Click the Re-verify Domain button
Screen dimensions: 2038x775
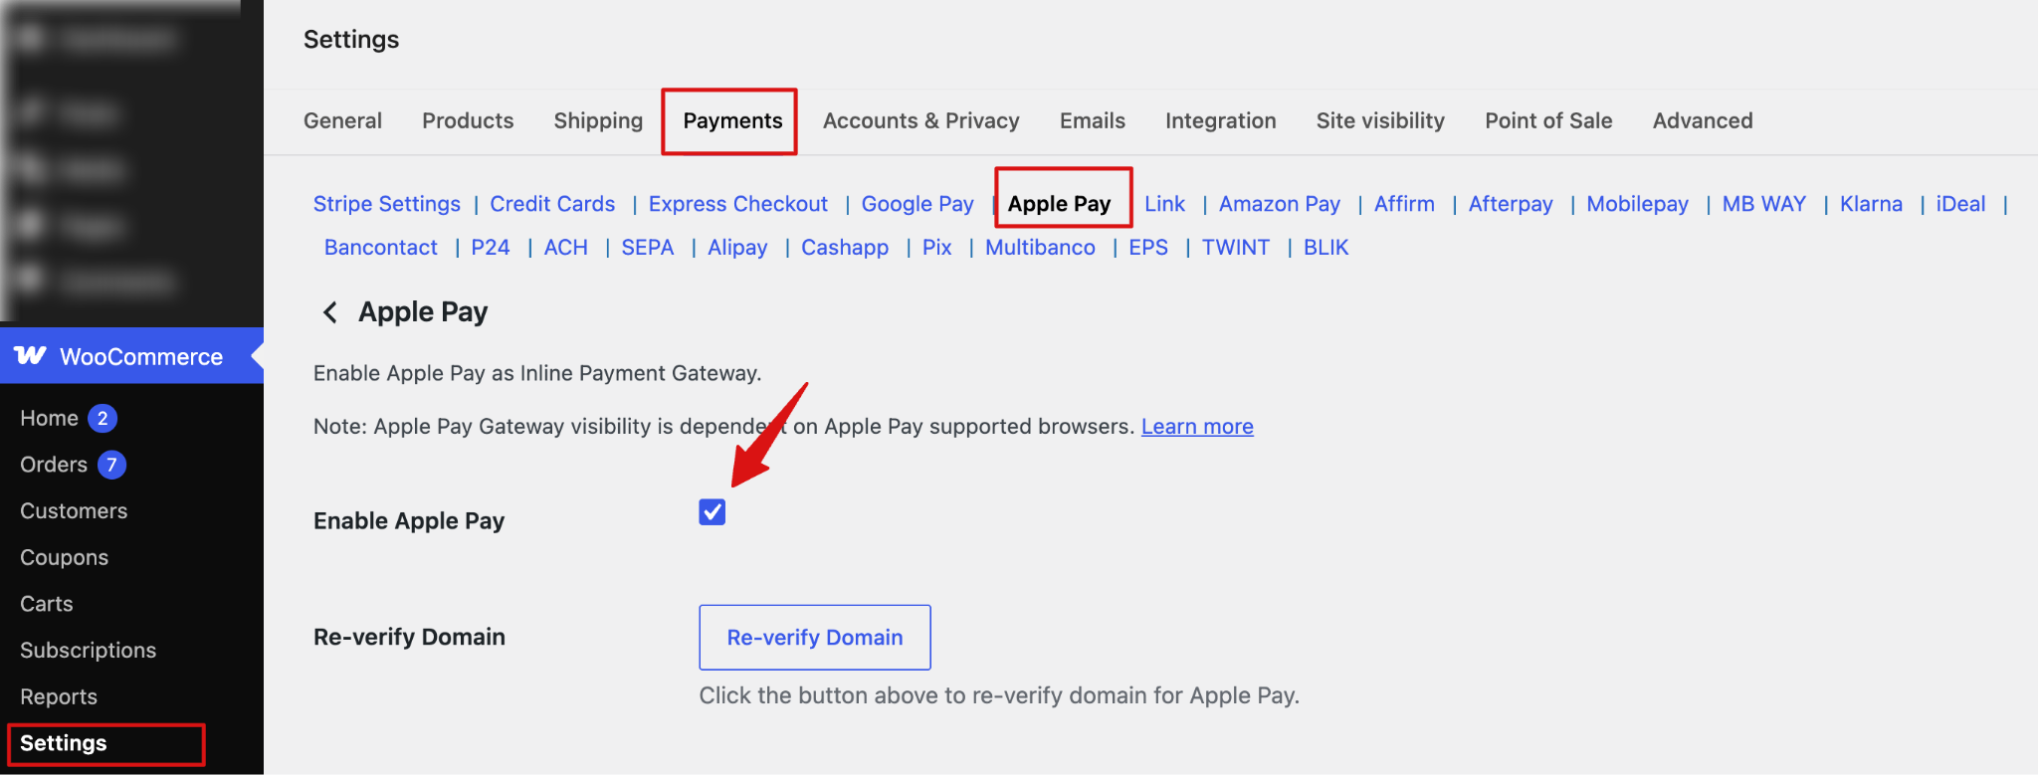[815, 638]
